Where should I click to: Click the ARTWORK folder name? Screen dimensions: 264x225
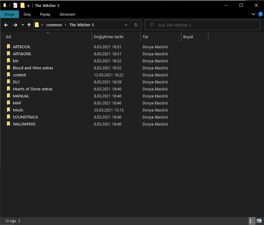coord(22,54)
